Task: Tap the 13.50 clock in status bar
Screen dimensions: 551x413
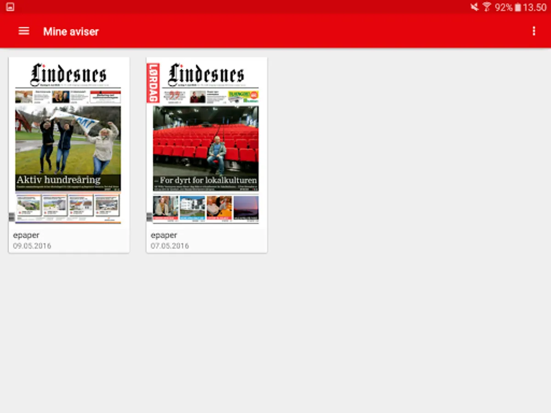Action: (535, 7)
